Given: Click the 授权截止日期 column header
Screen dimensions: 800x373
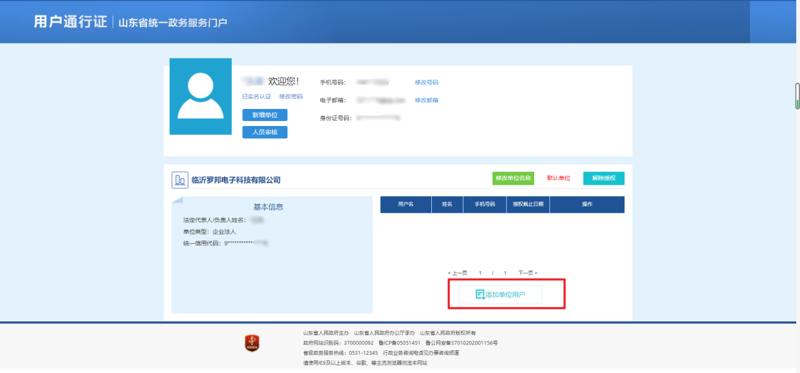Looking at the screenshot, I should click(528, 204).
